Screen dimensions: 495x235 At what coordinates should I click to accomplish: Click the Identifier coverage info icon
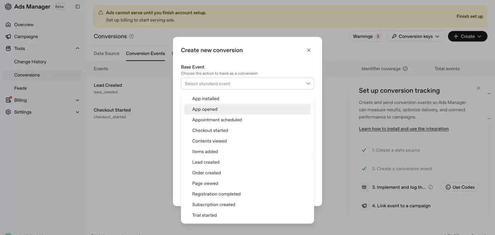[405, 69]
